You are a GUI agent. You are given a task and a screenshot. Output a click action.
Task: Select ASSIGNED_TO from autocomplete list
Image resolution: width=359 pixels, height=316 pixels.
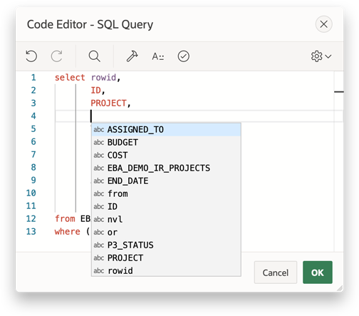tap(166, 130)
